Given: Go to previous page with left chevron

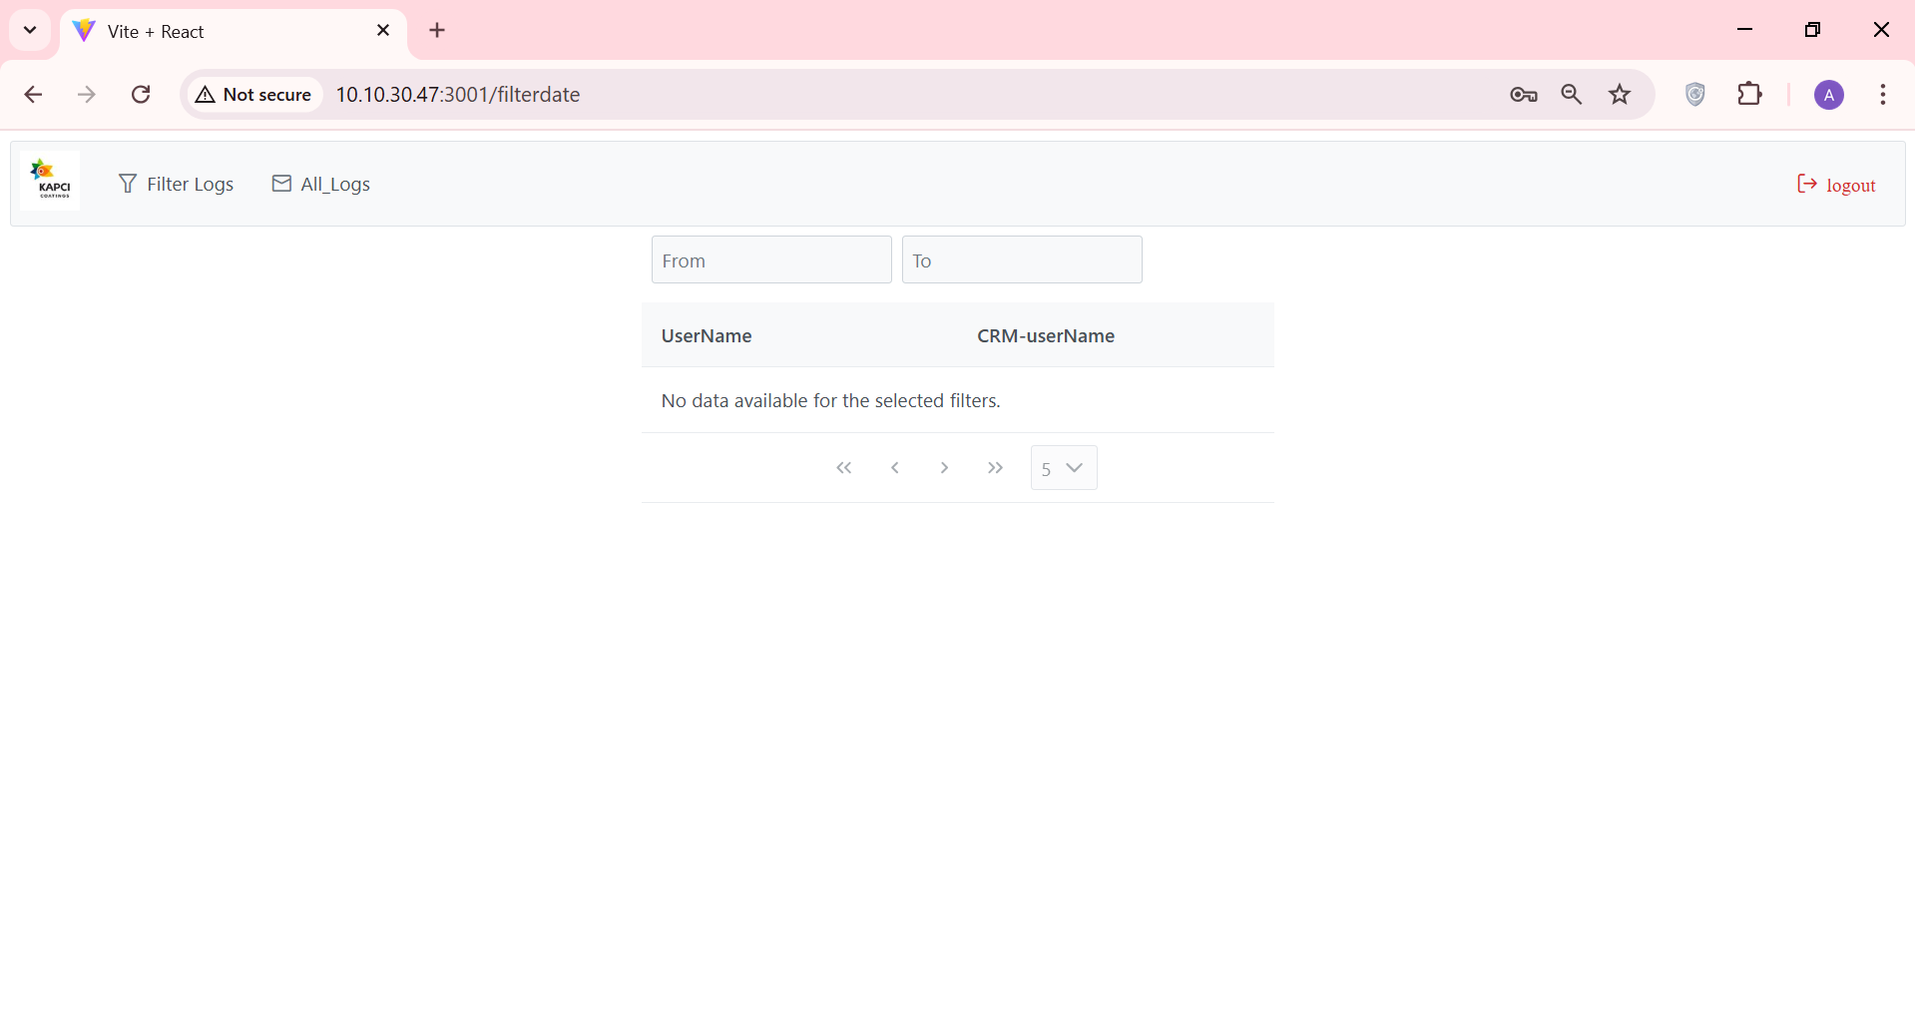Looking at the screenshot, I should tap(895, 467).
